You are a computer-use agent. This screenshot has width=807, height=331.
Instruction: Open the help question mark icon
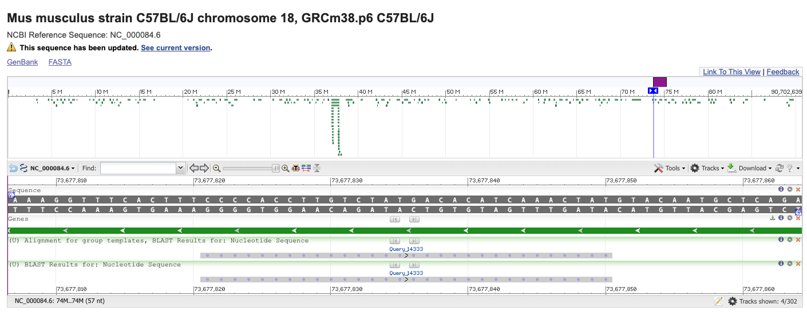789,168
